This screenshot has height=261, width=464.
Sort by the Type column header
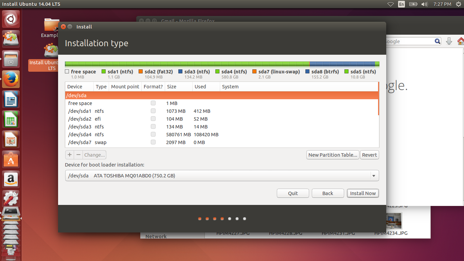tap(101, 87)
